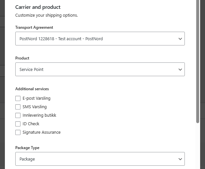Click the Transport Agreement field label
The height and width of the screenshot is (169, 205).
click(34, 27)
